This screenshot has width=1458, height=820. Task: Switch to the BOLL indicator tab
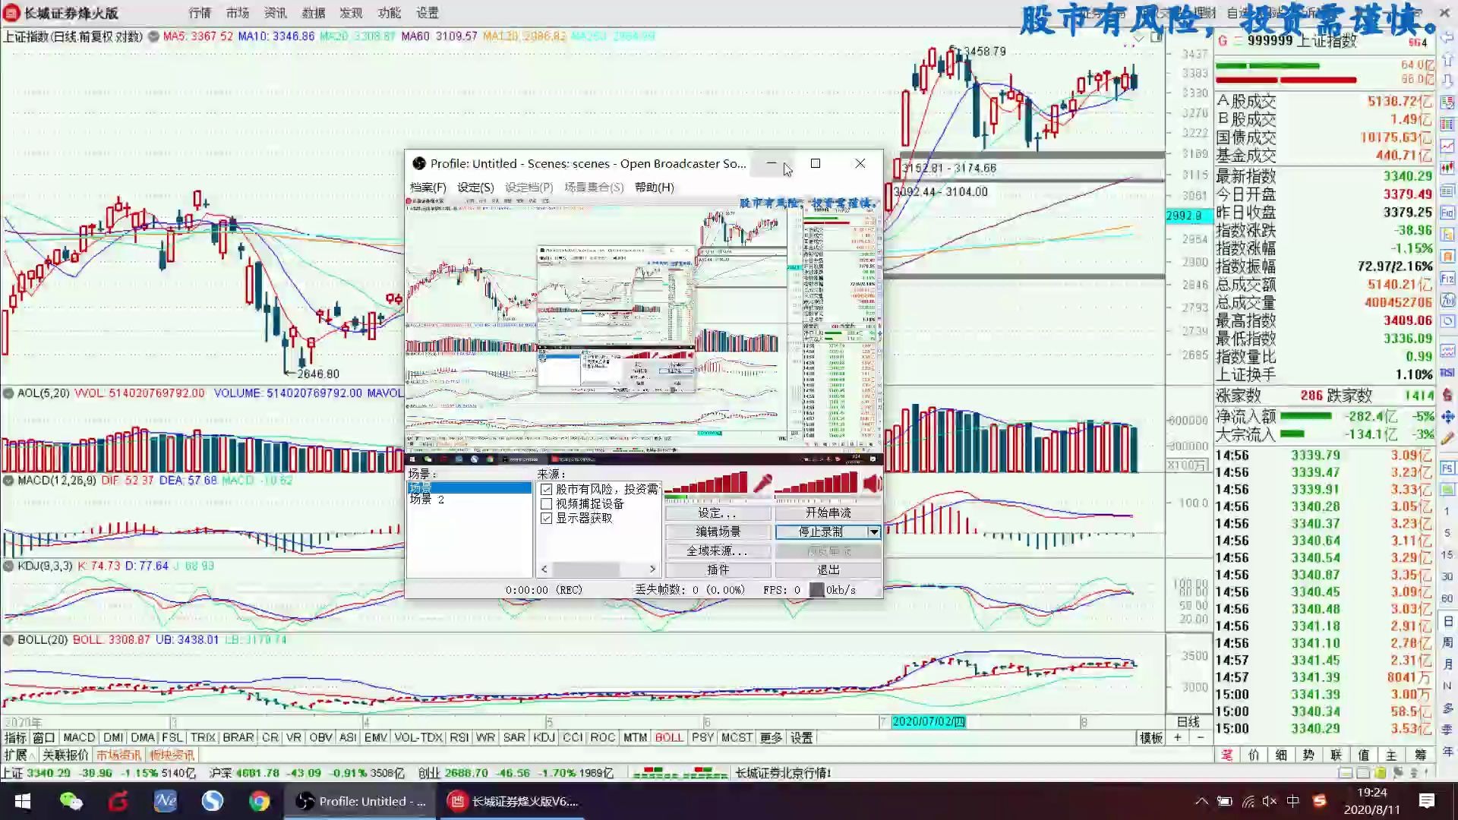coord(669,737)
